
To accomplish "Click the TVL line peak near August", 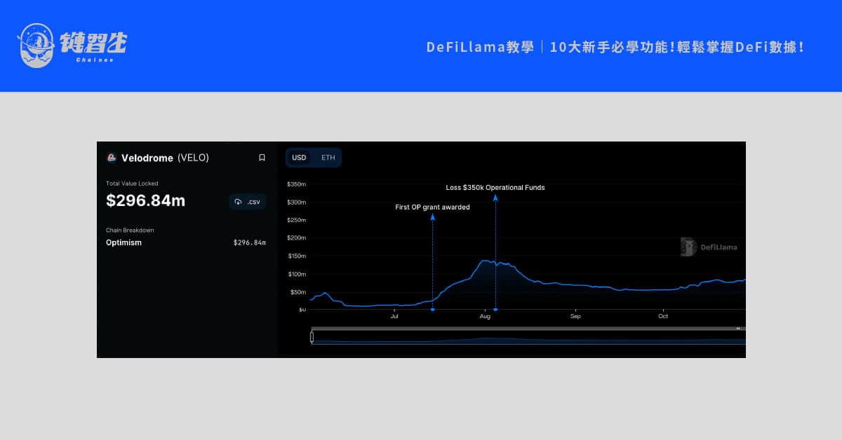I will [485, 261].
